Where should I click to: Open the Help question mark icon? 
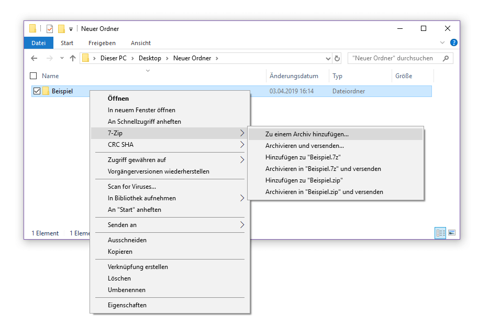(454, 42)
